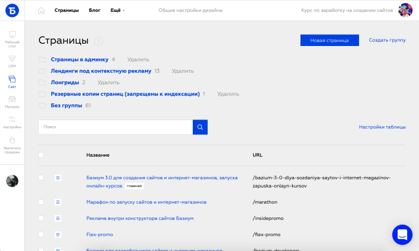419x251 pixels.
Task: Click the /insidepromo URL cell
Action: (x=268, y=218)
